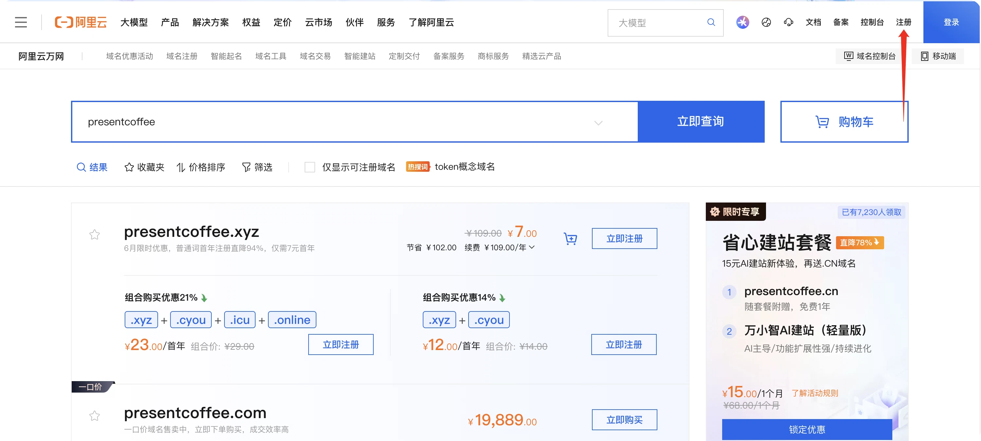Click 立即购买 for presentcoffee.com
Screen dimensions: 981x441
click(624, 420)
